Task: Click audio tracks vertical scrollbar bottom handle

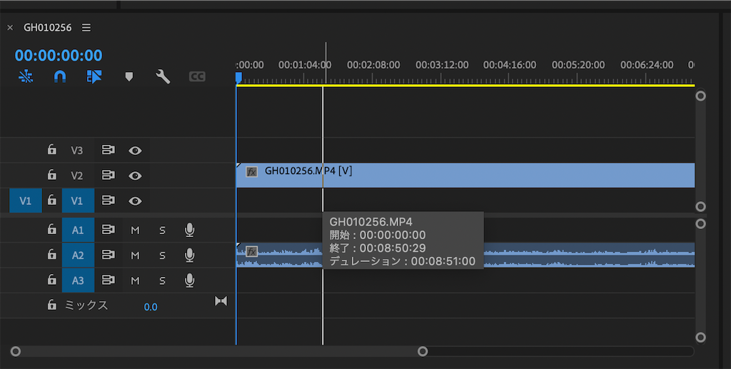Action: click(700, 338)
